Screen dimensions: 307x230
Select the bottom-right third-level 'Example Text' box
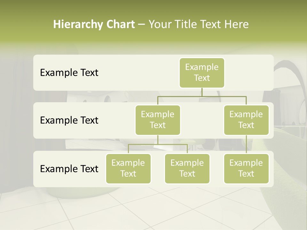pos(246,169)
